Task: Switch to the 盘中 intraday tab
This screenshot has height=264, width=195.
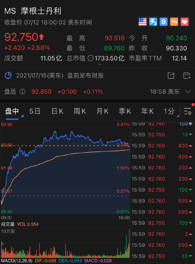Action: 12,111
